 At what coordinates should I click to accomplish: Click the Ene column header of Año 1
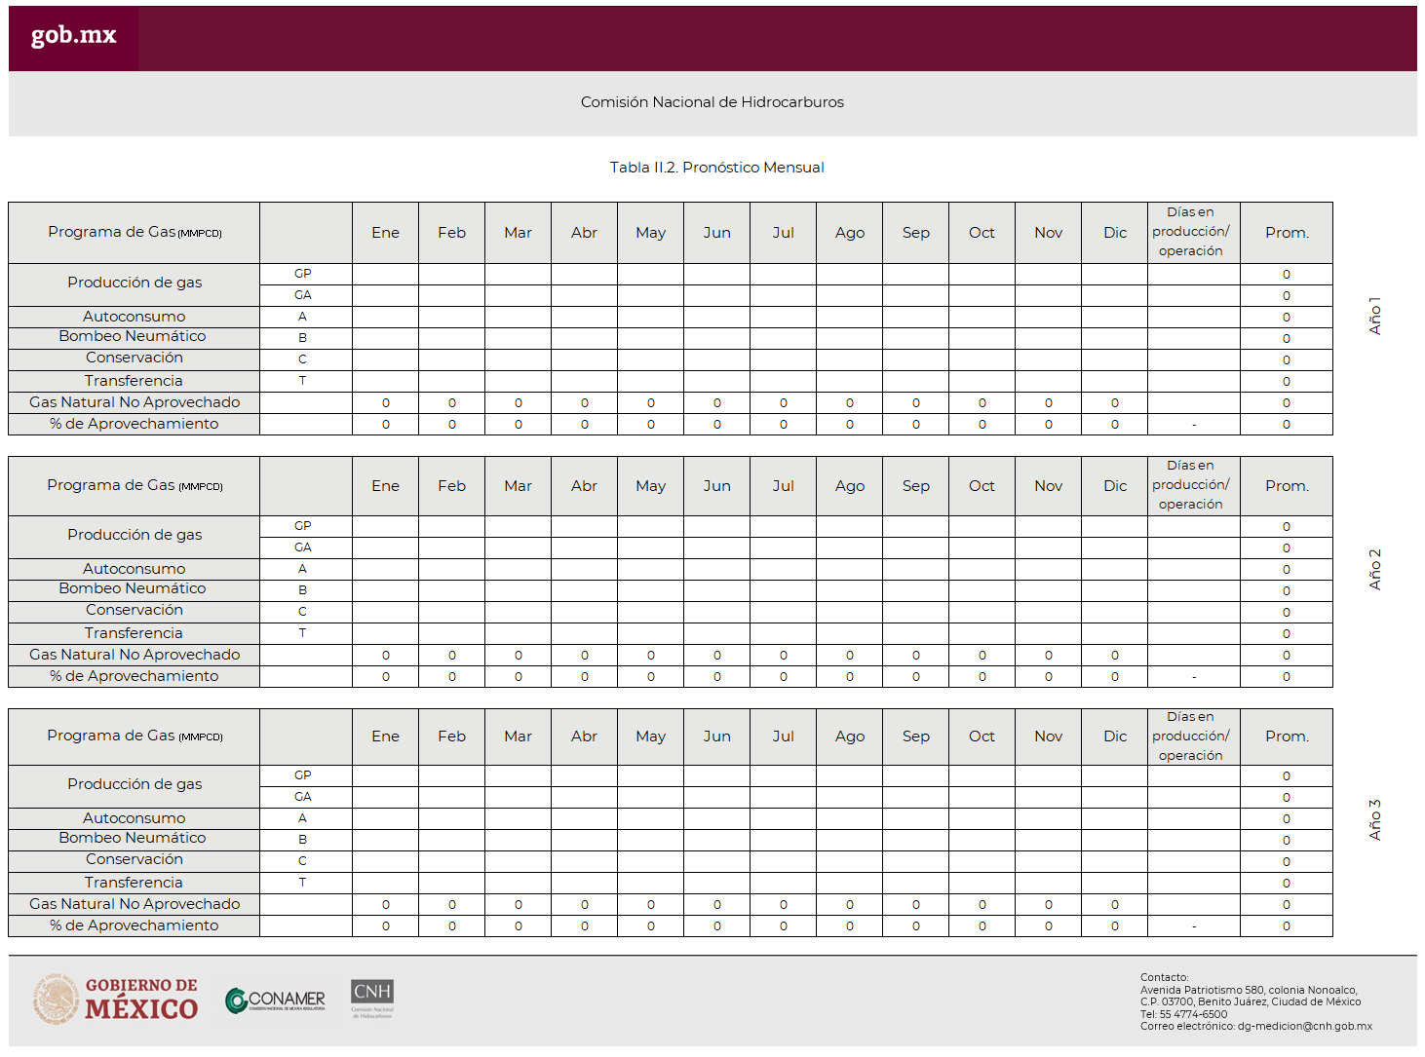click(385, 232)
